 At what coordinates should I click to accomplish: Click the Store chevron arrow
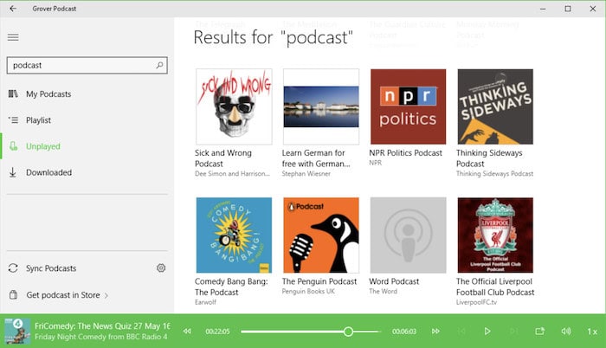tap(106, 295)
